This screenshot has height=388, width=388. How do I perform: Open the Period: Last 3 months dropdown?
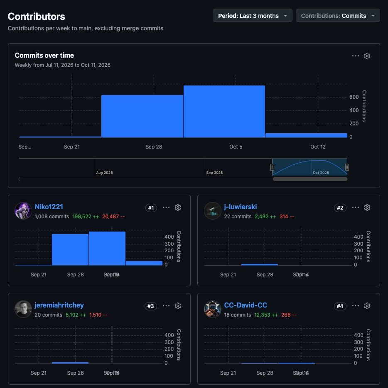pyautogui.click(x=253, y=16)
